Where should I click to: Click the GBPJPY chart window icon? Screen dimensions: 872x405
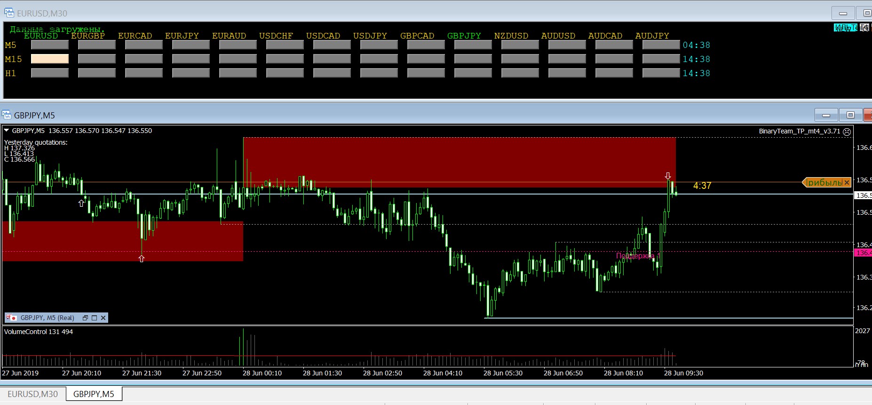(x=7, y=115)
